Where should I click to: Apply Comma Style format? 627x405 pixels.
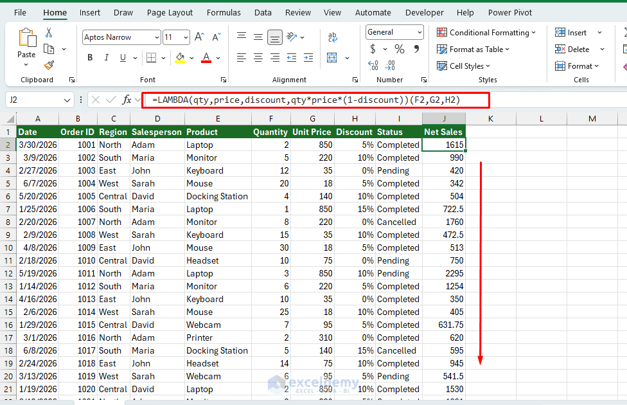417,49
